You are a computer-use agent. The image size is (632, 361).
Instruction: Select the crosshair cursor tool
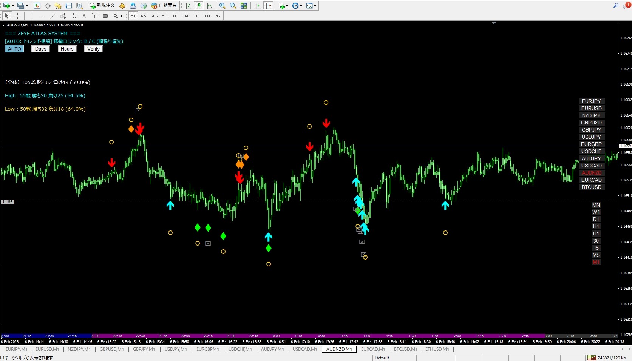[x=17, y=16]
